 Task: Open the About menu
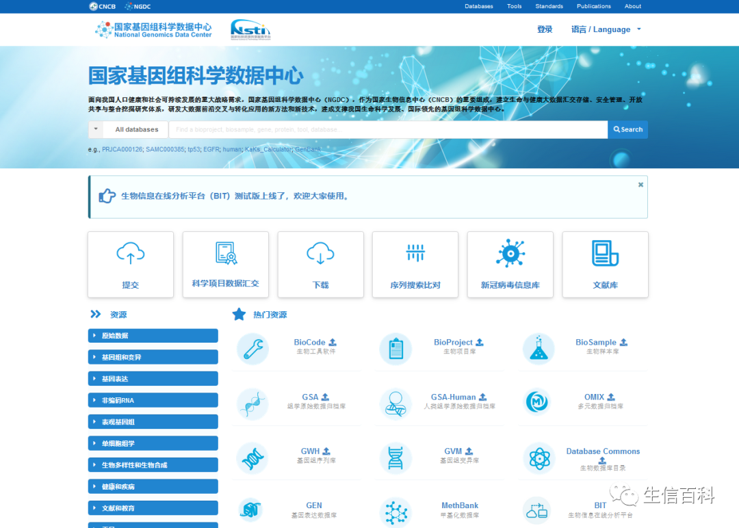(x=633, y=6)
